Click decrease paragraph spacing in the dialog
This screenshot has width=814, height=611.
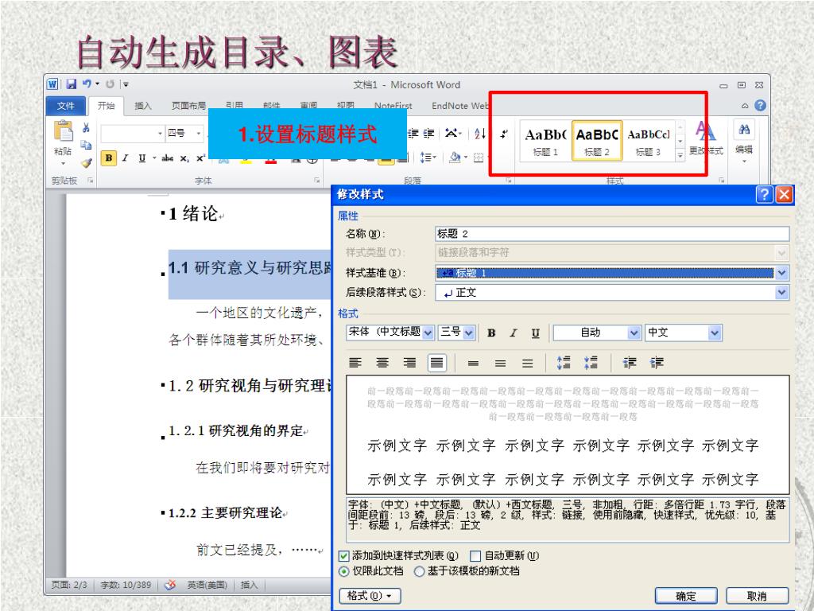591,363
